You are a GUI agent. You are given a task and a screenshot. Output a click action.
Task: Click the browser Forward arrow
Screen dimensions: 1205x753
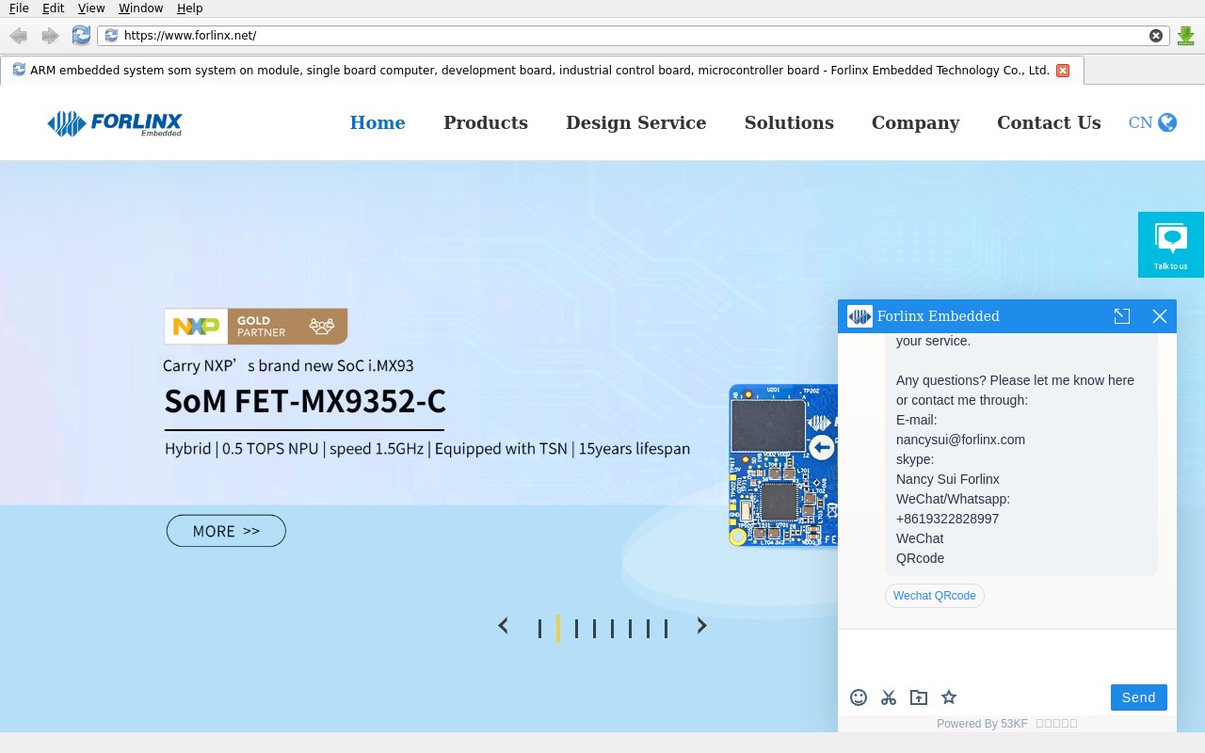pyautogui.click(x=50, y=36)
